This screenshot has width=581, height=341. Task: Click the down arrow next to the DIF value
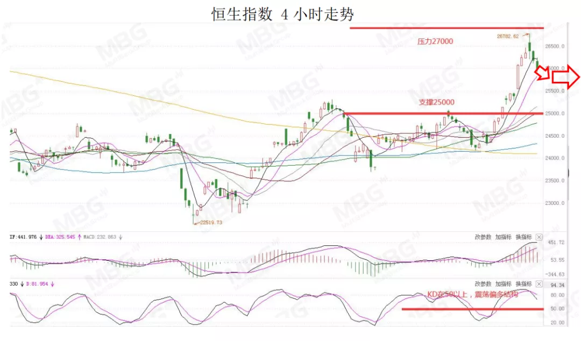pyautogui.click(x=41, y=237)
